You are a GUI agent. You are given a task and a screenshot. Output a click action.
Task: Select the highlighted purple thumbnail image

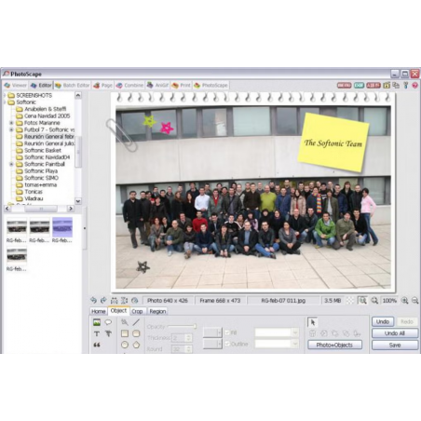[62, 227]
